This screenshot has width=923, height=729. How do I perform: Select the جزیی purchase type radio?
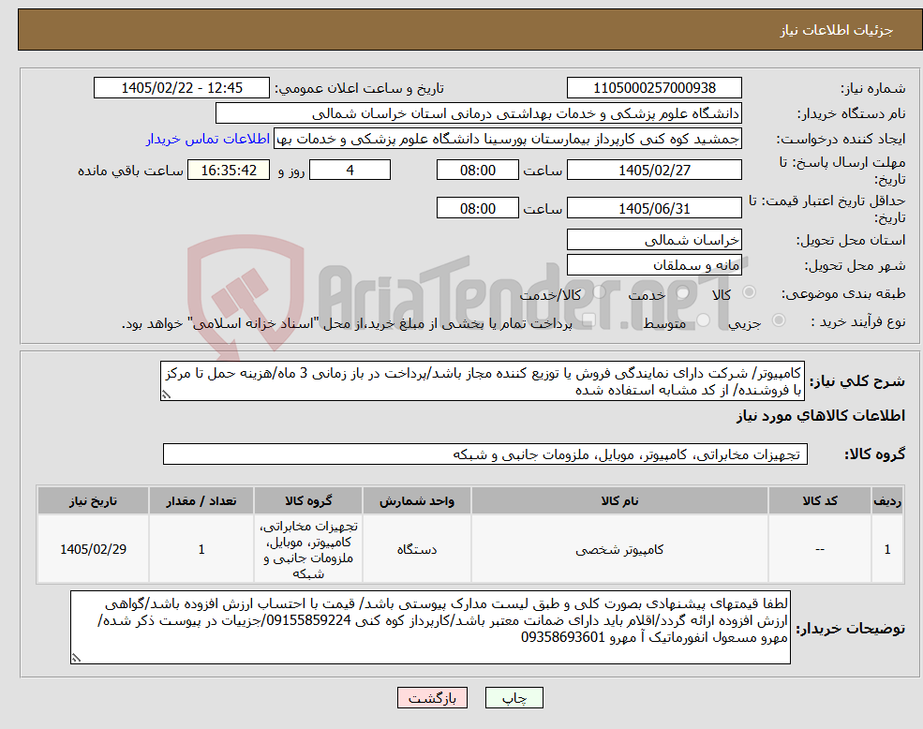(x=778, y=320)
